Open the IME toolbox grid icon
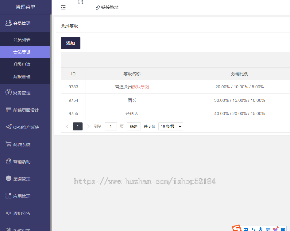Viewport: 290px width, 231px height. pyautogui.click(x=283, y=229)
